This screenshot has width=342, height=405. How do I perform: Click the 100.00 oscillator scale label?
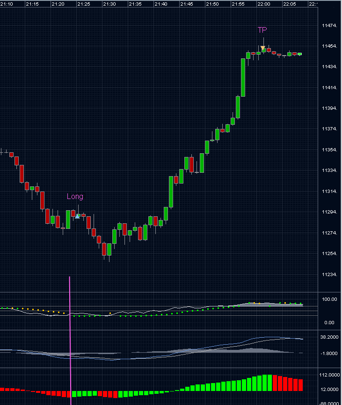pos(329,299)
